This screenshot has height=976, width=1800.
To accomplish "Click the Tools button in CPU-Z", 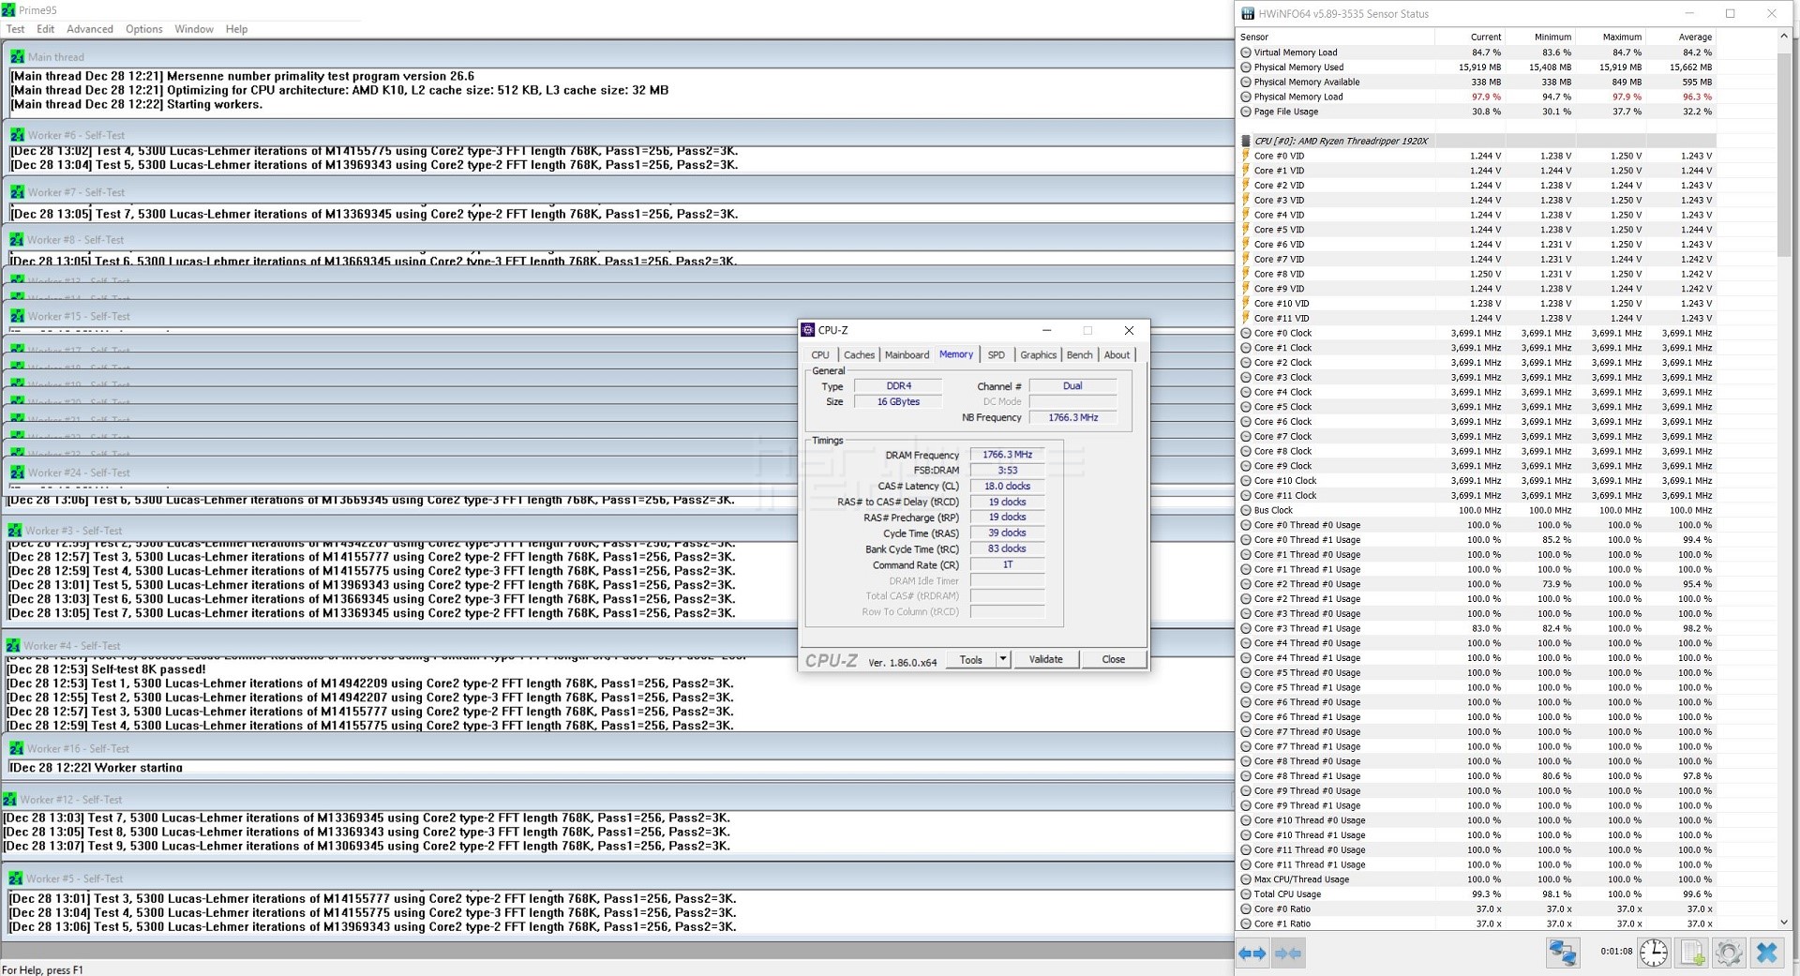I will click(x=971, y=659).
